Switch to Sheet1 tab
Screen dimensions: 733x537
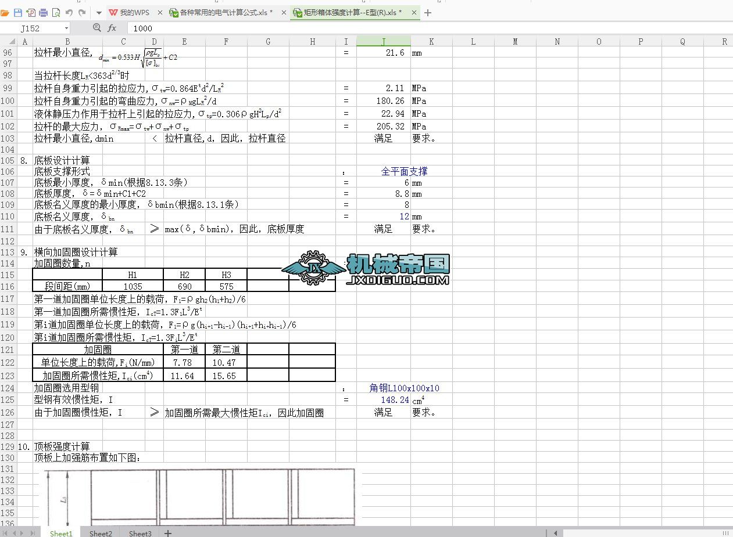61,533
